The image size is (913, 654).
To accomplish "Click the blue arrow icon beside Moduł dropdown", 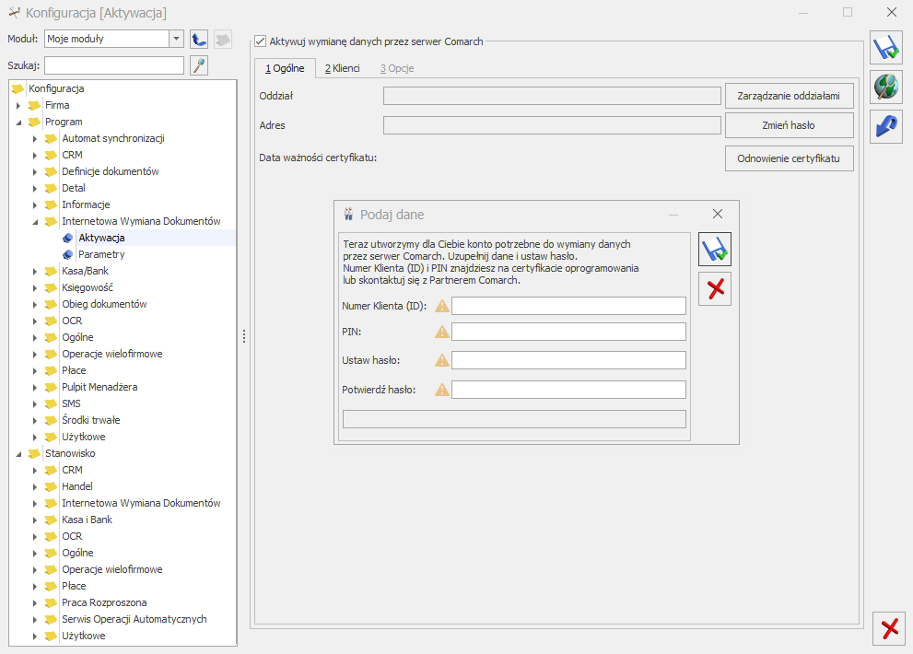I will 199,39.
